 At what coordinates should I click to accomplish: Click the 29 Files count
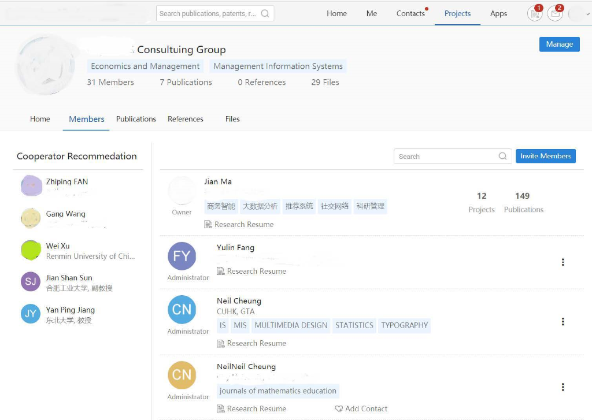tap(325, 82)
